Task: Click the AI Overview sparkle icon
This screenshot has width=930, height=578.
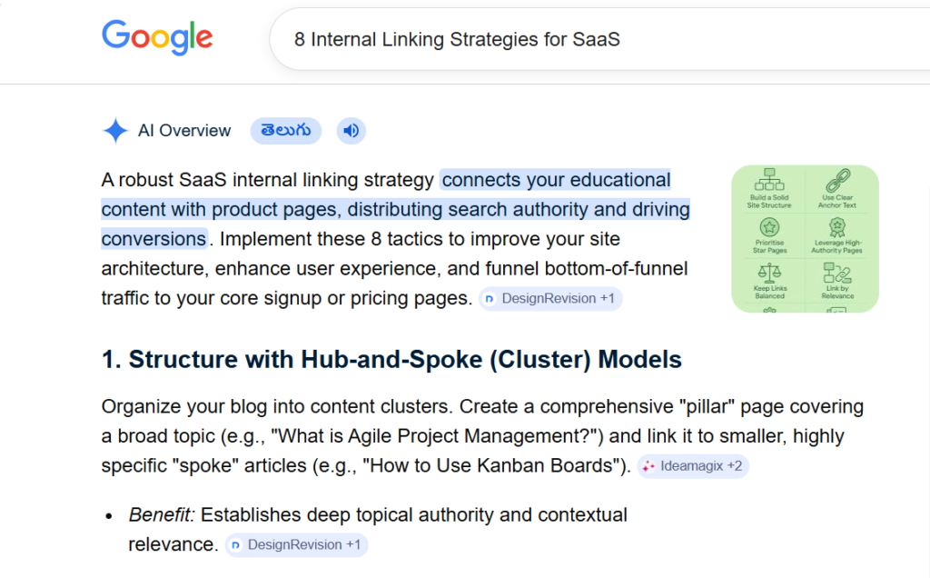Action: pyautogui.click(x=115, y=131)
